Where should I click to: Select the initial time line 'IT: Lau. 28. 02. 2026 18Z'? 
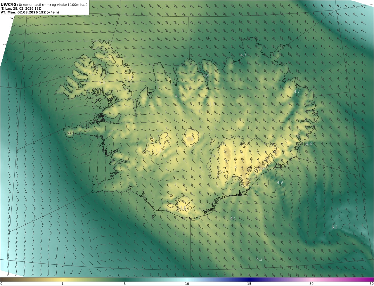point(21,8)
